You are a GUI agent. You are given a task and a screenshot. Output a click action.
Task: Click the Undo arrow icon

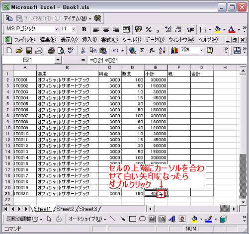pos(115,50)
